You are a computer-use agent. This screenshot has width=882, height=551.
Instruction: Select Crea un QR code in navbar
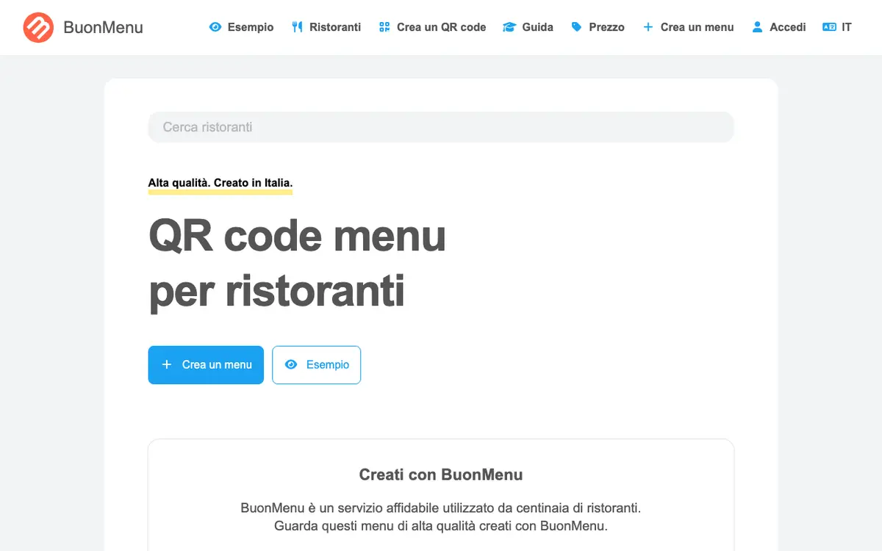tap(432, 27)
